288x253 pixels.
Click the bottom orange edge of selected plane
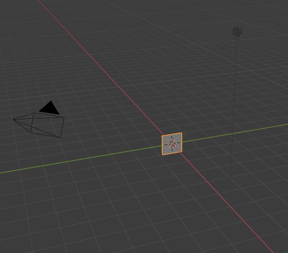(x=172, y=153)
